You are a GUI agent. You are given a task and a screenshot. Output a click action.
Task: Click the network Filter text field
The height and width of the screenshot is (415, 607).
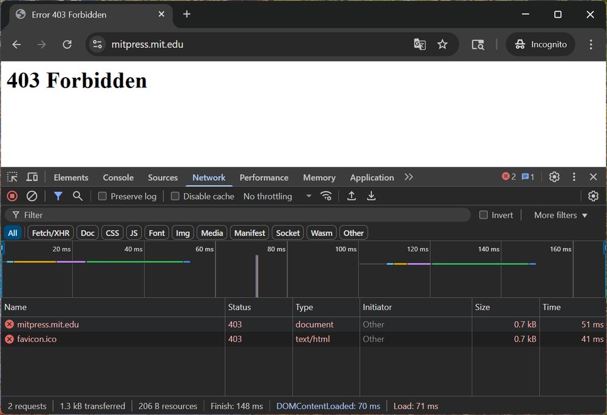[238, 215]
